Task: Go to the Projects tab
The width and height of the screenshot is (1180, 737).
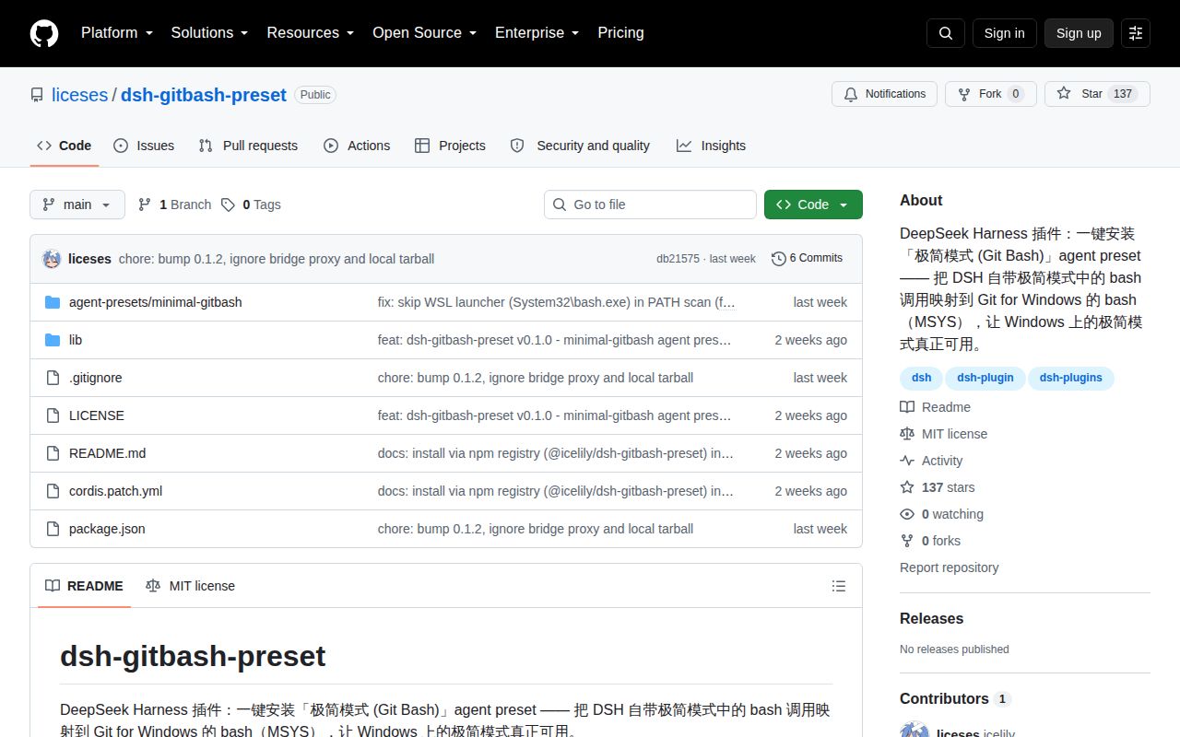Action: [x=450, y=146]
